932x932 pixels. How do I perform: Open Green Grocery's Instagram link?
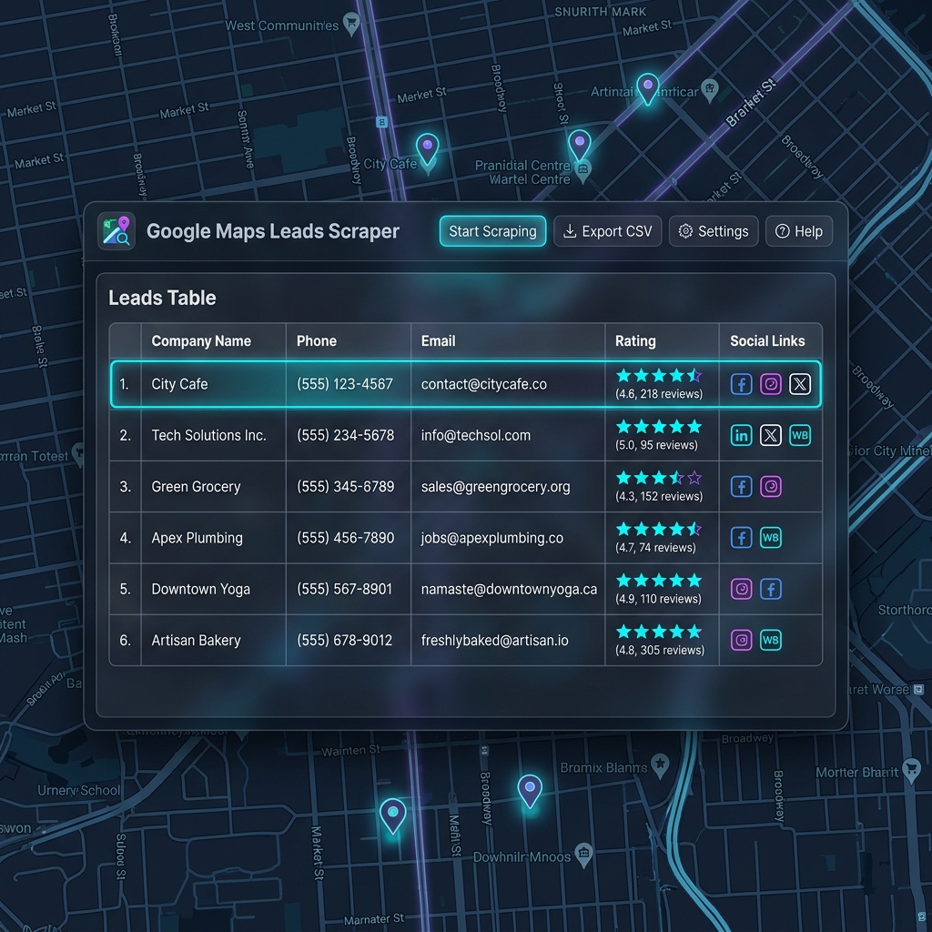tap(771, 487)
